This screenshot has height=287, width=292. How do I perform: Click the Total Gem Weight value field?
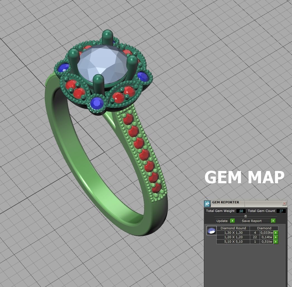tap(241, 211)
